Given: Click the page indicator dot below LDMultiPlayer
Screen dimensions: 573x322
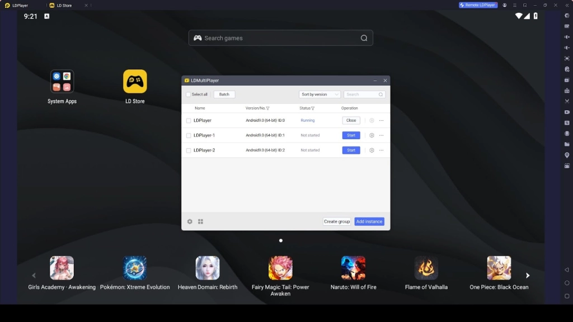Looking at the screenshot, I should pos(281,240).
